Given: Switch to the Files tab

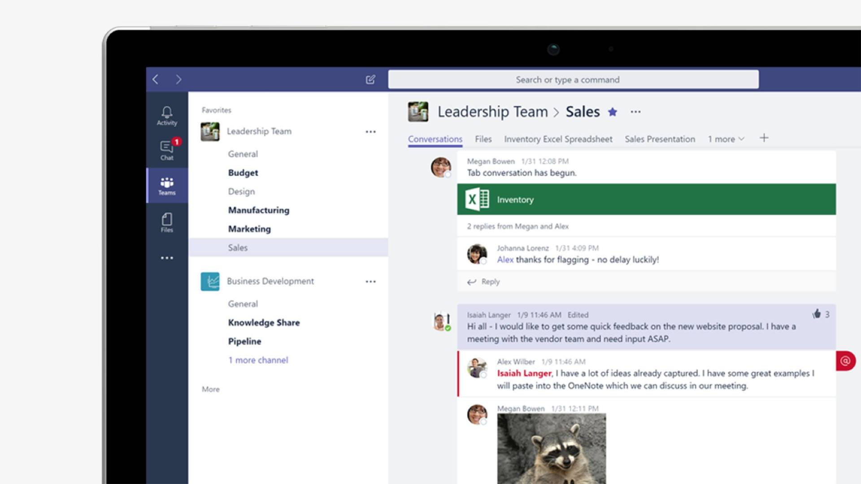Looking at the screenshot, I should (483, 139).
